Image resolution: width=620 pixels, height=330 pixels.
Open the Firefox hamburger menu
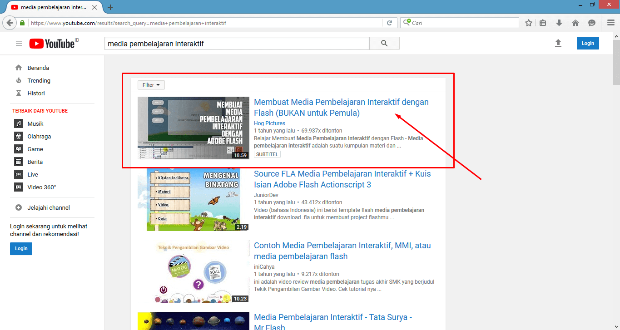(x=611, y=23)
